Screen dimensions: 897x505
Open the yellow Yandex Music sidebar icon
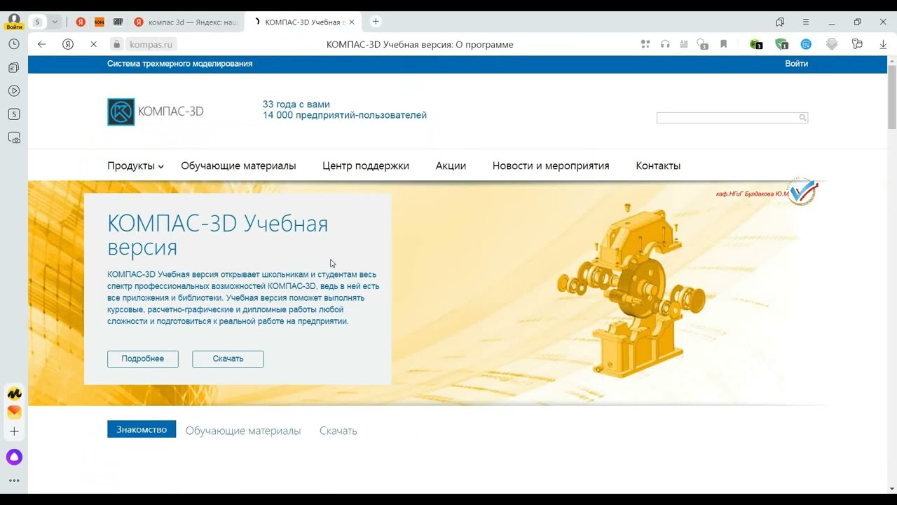coord(14,393)
